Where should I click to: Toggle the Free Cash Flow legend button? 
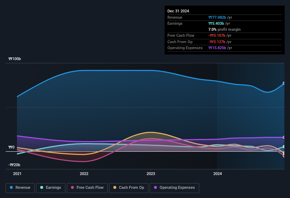87,188
